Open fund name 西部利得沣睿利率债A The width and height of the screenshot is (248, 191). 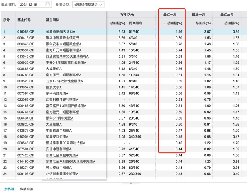coord(62,100)
